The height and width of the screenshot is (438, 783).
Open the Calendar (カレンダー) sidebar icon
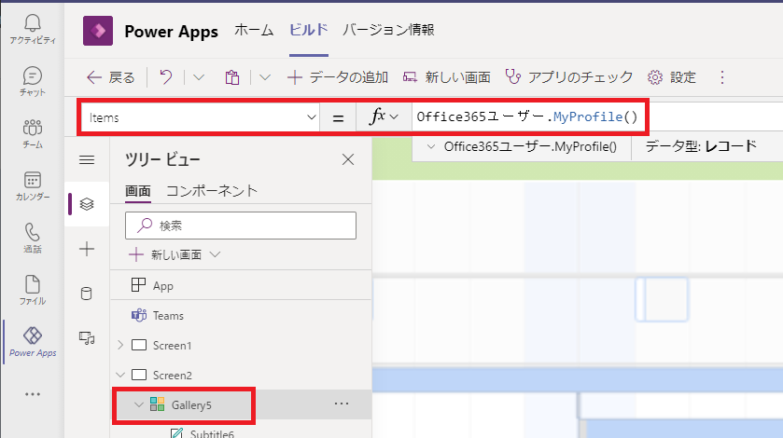(33, 186)
